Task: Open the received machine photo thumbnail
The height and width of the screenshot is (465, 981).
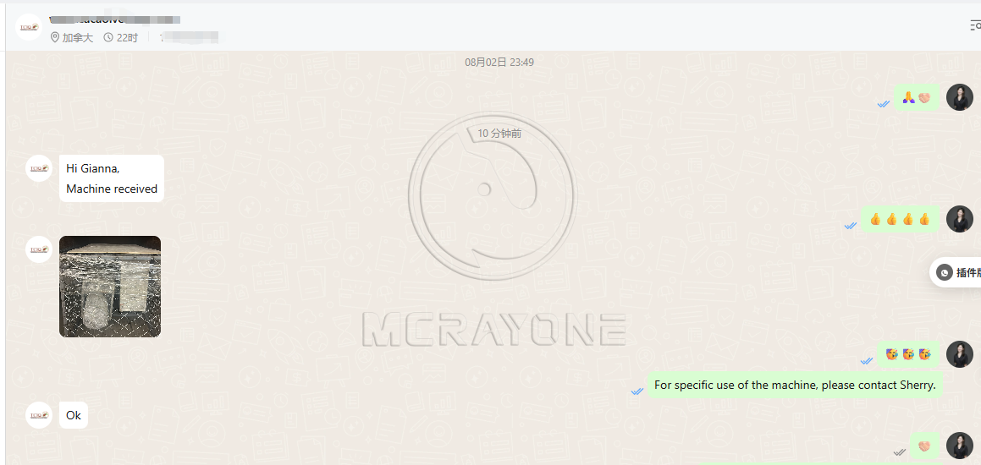Action: coord(110,287)
